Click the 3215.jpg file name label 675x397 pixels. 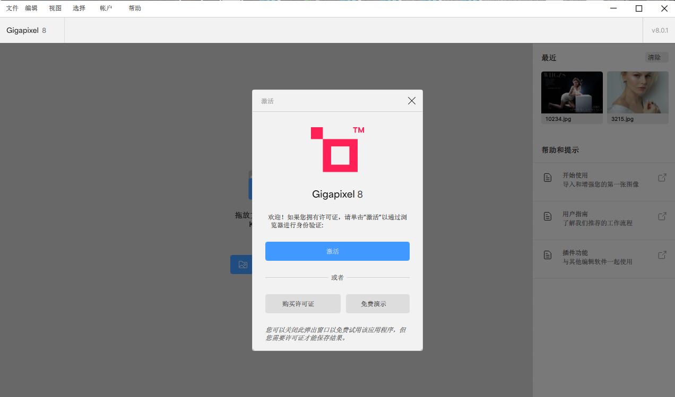point(622,119)
